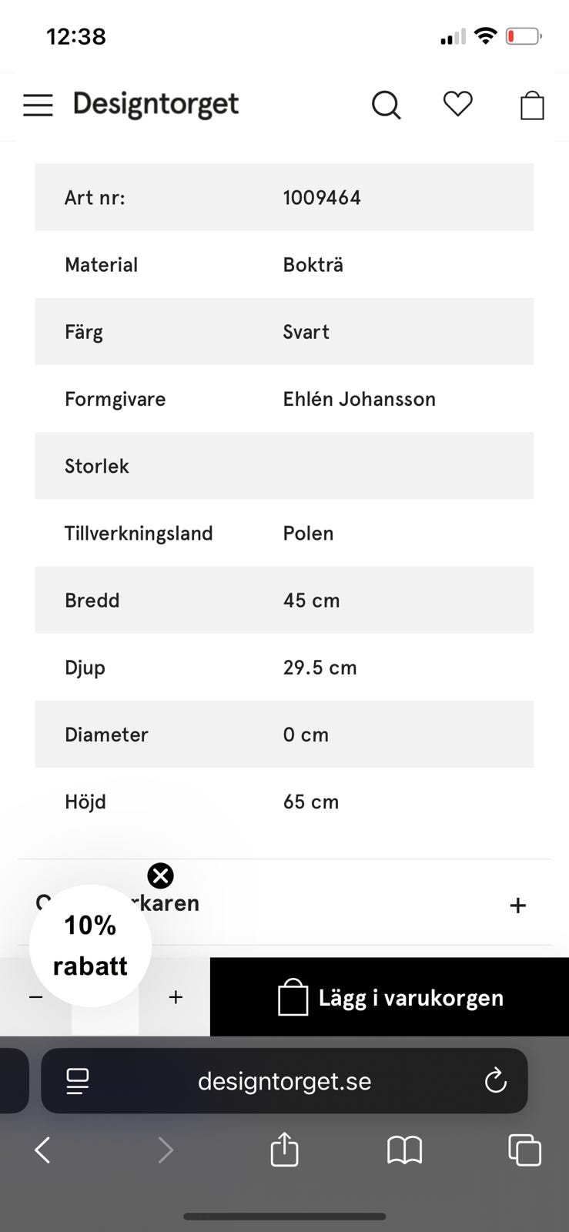
Task: Open Safari page settings icon
Action: coord(78,1081)
